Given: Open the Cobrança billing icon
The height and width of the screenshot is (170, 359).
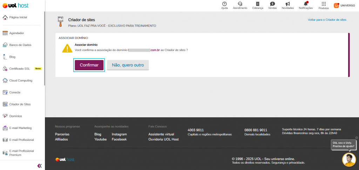Looking at the screenshot, I should [x=258, y=4].
